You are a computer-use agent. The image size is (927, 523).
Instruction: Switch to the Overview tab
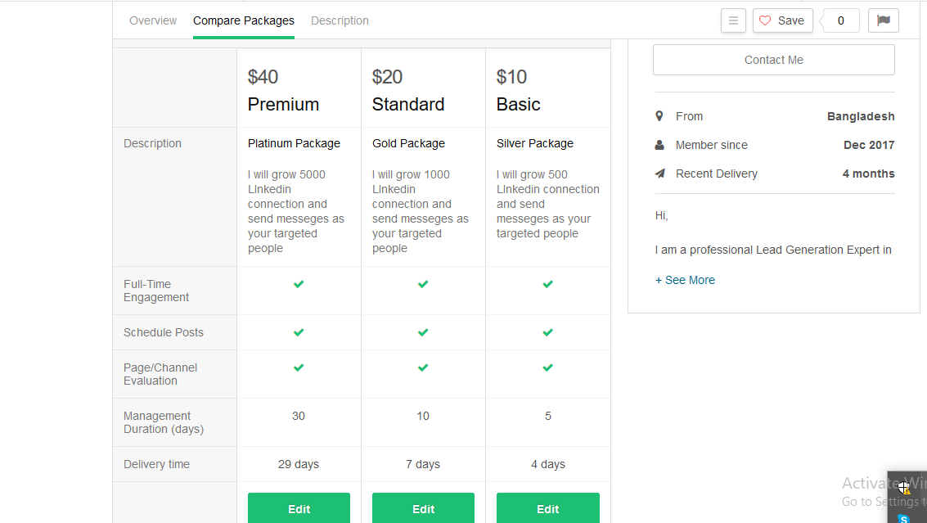pos(153,20)
